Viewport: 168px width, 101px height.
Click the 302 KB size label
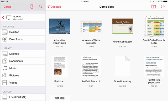(x=123, y=86)
